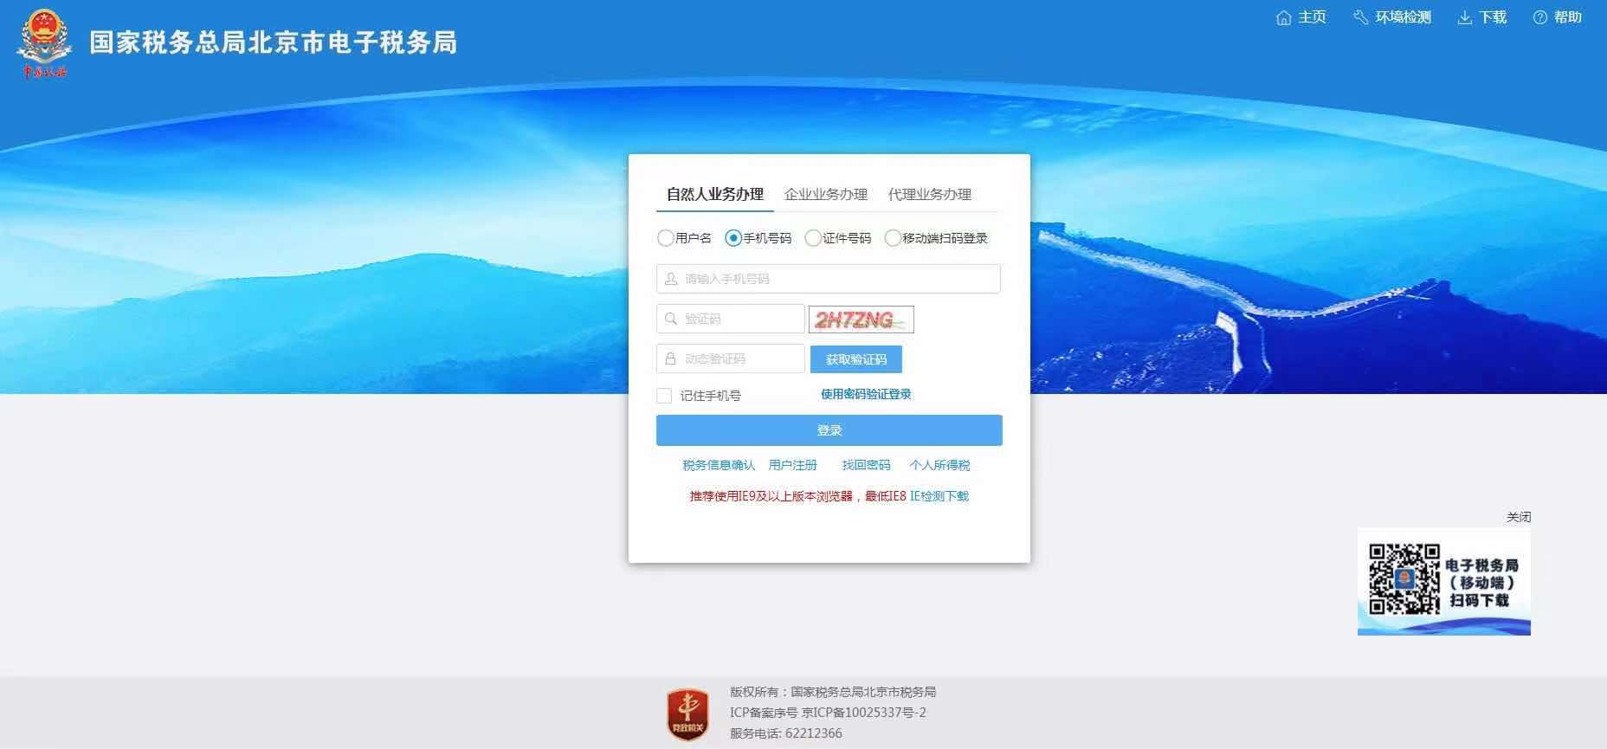1607x749 pixels.
Task: Click the 服务电话: 62212366 text
Action: pos(786,733)
